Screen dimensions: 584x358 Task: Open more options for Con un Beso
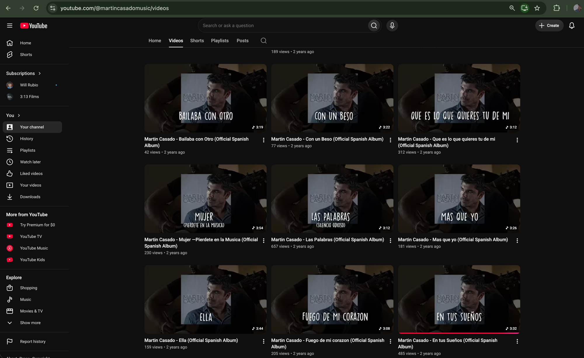coord(390,140)
